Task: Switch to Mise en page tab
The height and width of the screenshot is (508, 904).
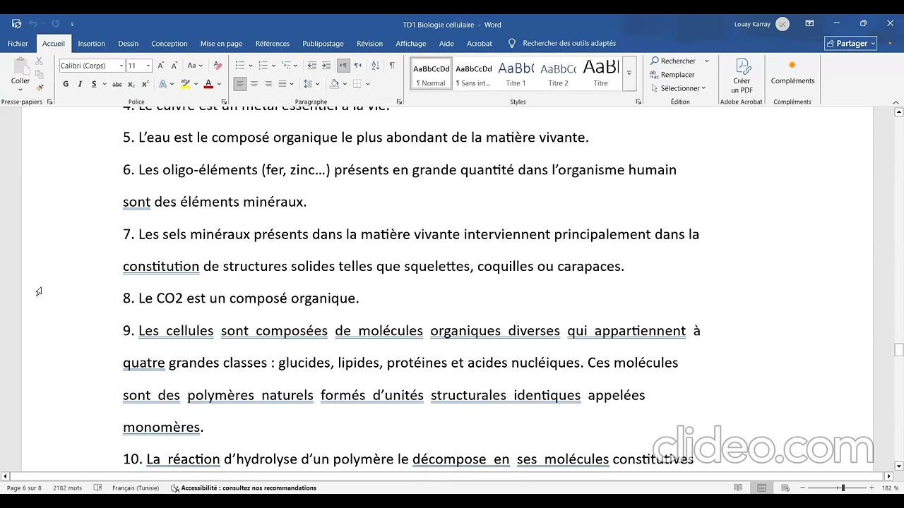Action: 221,44
